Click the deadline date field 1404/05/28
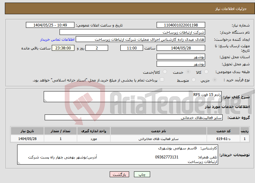Image resolution: width=255 pixels, height=183 pixels. 181,48
